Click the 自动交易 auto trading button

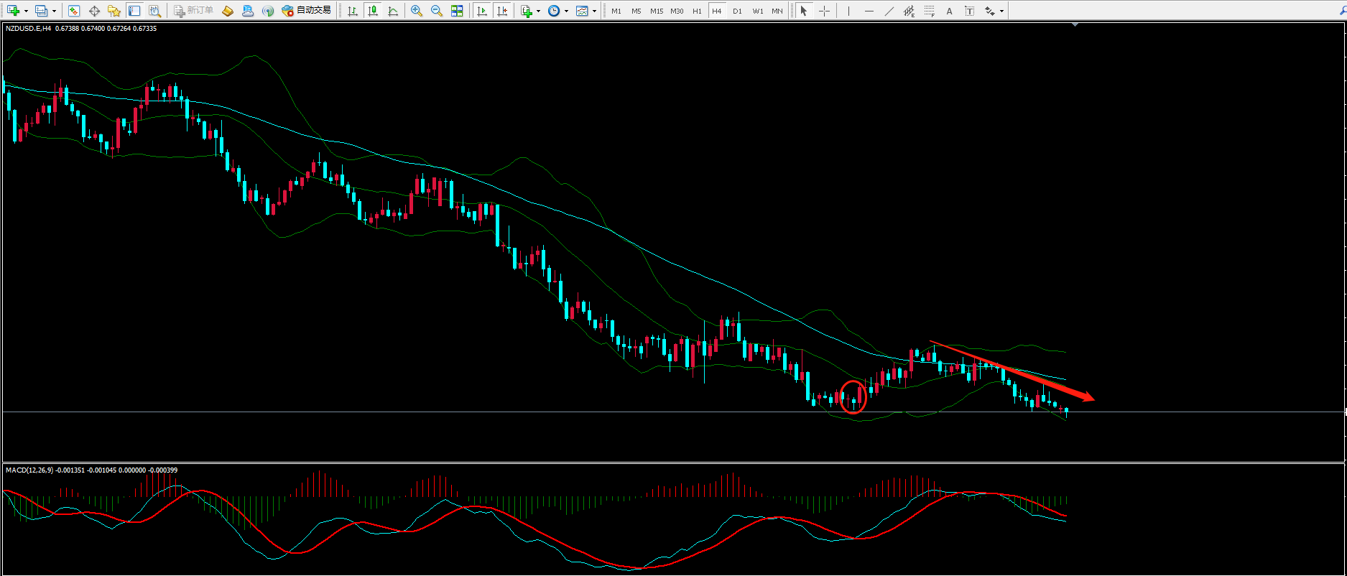click(307, 11)
